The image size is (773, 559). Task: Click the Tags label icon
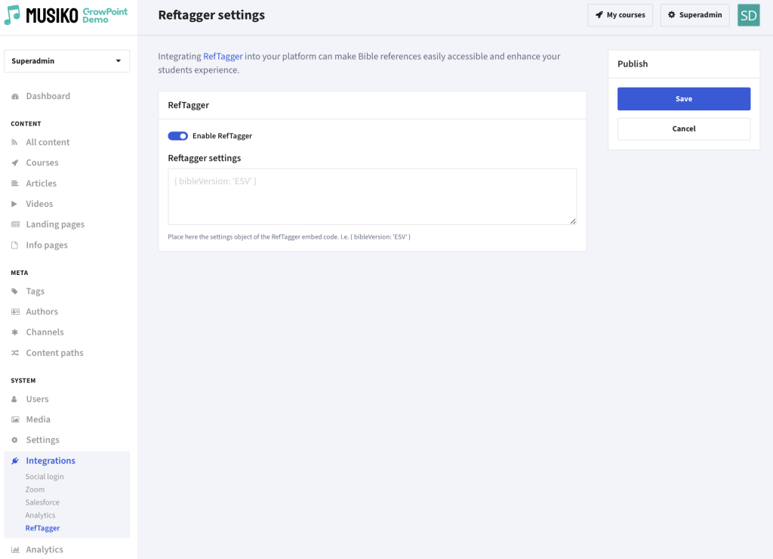pyautogui.click(x=15, y=292)
